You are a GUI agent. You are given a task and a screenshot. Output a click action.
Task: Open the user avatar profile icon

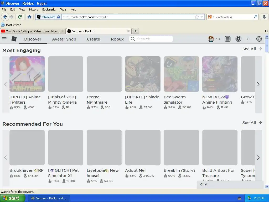(211, 39)
